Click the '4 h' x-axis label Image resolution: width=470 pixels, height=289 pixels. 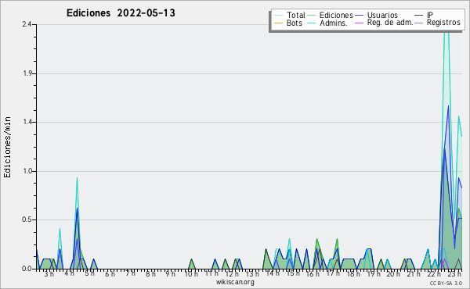[x=69, y=273]
